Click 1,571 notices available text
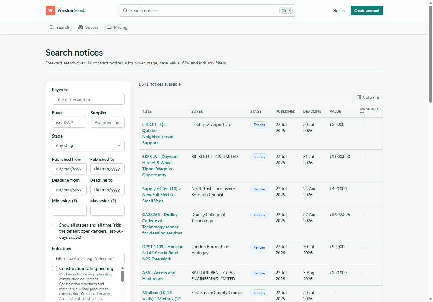 (x=159, y=84)
